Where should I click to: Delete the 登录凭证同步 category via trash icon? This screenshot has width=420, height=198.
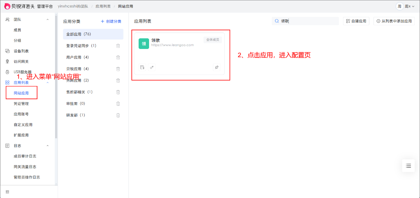(118, 46)
